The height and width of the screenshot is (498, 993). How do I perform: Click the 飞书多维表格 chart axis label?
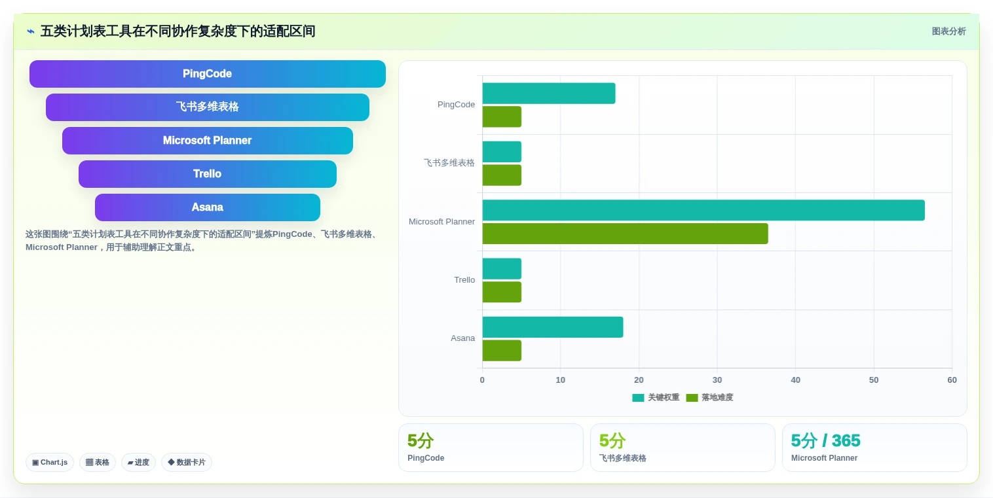point(449,163)
